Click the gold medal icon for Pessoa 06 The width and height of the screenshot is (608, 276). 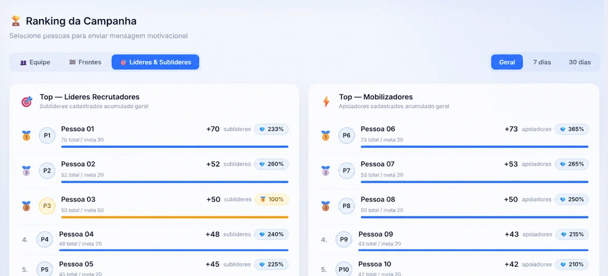tap(325, 135)
